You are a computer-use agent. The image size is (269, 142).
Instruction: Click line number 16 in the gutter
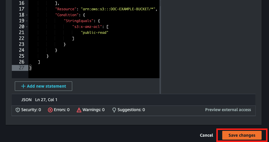[21, 3]
